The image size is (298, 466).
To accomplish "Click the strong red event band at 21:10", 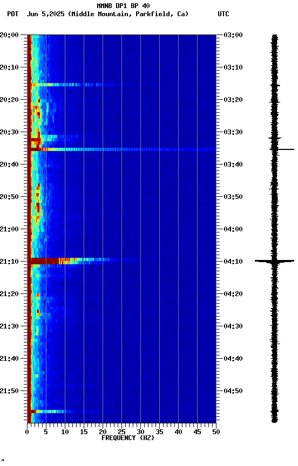I will (83, 261).
